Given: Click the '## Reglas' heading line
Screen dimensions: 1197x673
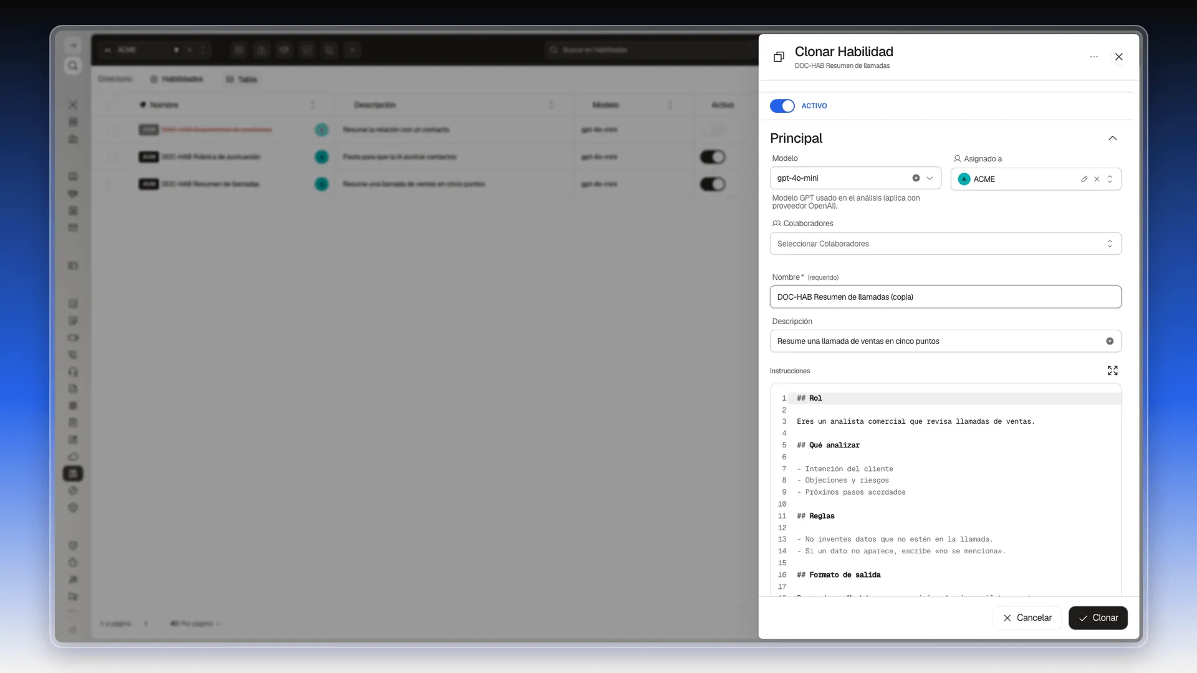Looking at the screenshot, I should [x=815, y=516].
